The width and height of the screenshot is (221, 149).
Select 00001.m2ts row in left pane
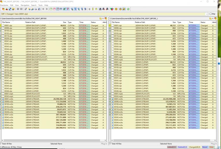pyautogui.click(x=54, y=99)
